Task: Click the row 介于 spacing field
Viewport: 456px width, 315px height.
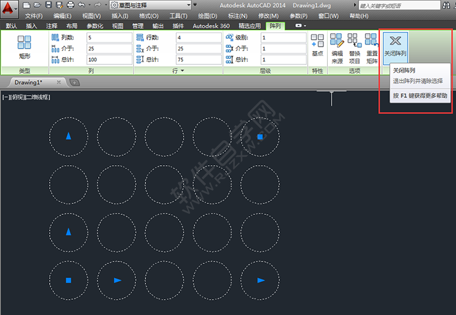Action: point(198,48)
